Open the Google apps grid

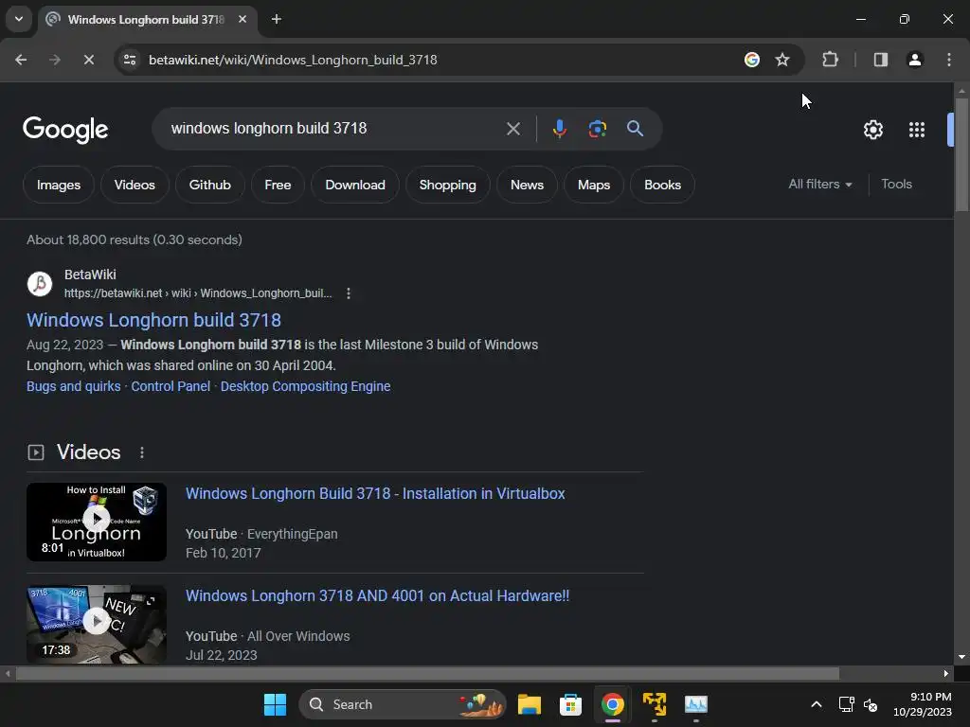point(916,130)
